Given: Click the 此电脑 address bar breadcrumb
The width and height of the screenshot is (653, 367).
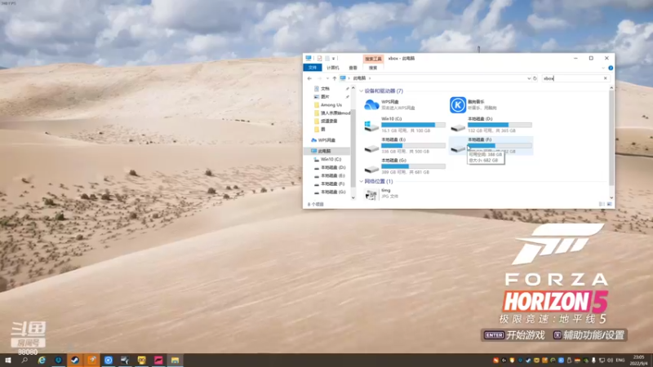Looking at the screenshot, I should (359, 78).
